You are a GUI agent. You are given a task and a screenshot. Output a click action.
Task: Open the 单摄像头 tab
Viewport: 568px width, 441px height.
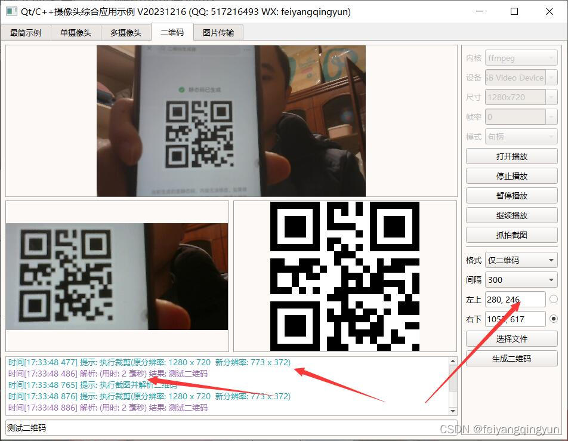[75, 33]
